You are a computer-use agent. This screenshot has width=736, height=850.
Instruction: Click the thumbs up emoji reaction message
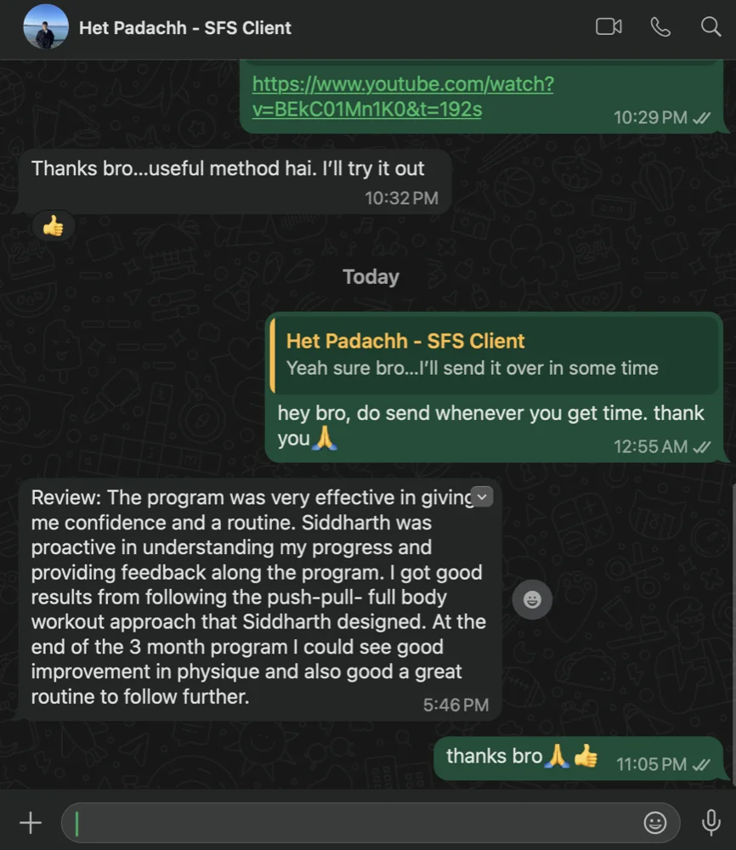pyautogui.click(x=53, y=225)
